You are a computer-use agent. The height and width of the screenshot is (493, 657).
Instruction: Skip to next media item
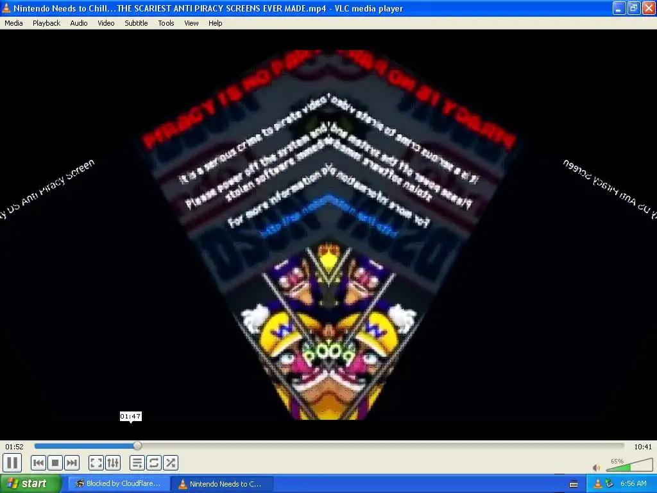tap(72, 463)
